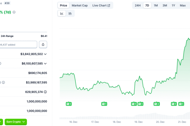This screenshot has width=190, height=126.
Task: Expand the $6,100,607,585 row chevron
Action: [46, 64]
